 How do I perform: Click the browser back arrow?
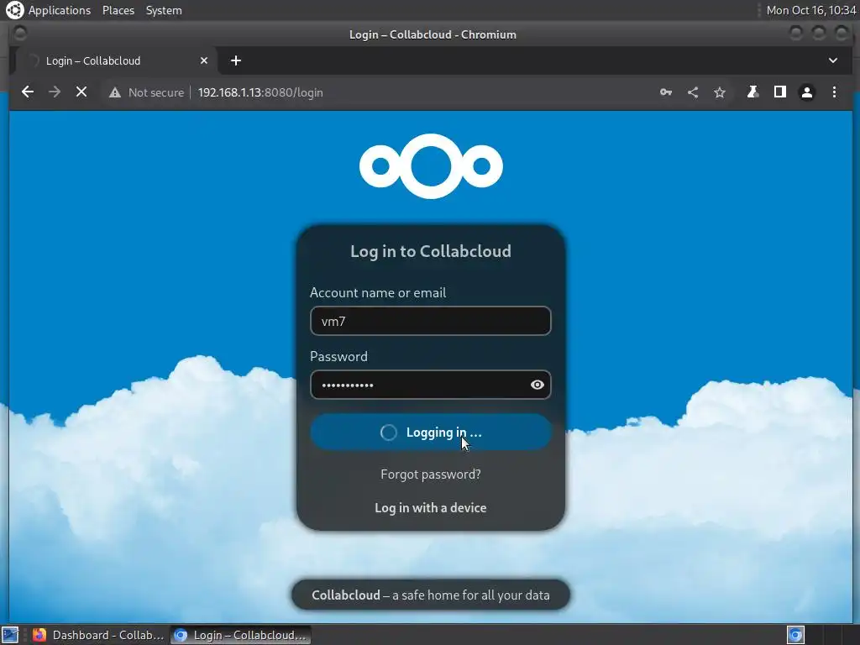[28, 92]
